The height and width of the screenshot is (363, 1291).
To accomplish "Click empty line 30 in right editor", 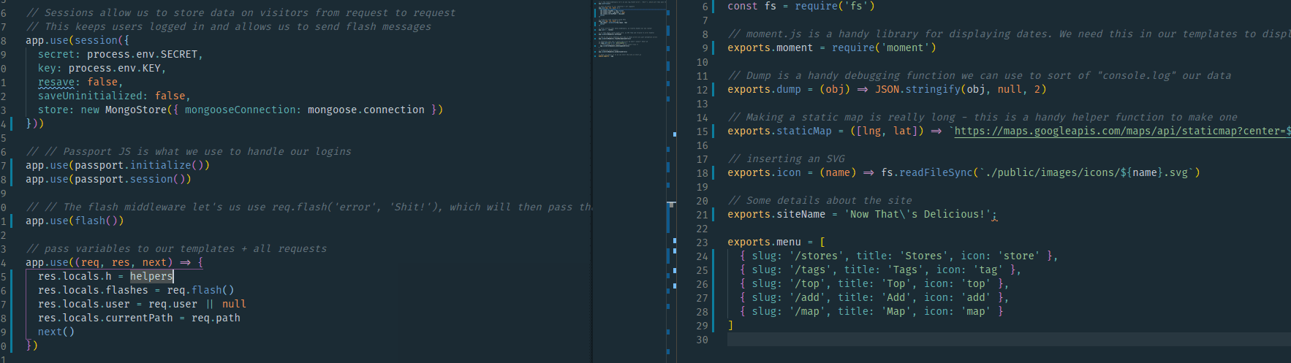I will click(950, 340).
